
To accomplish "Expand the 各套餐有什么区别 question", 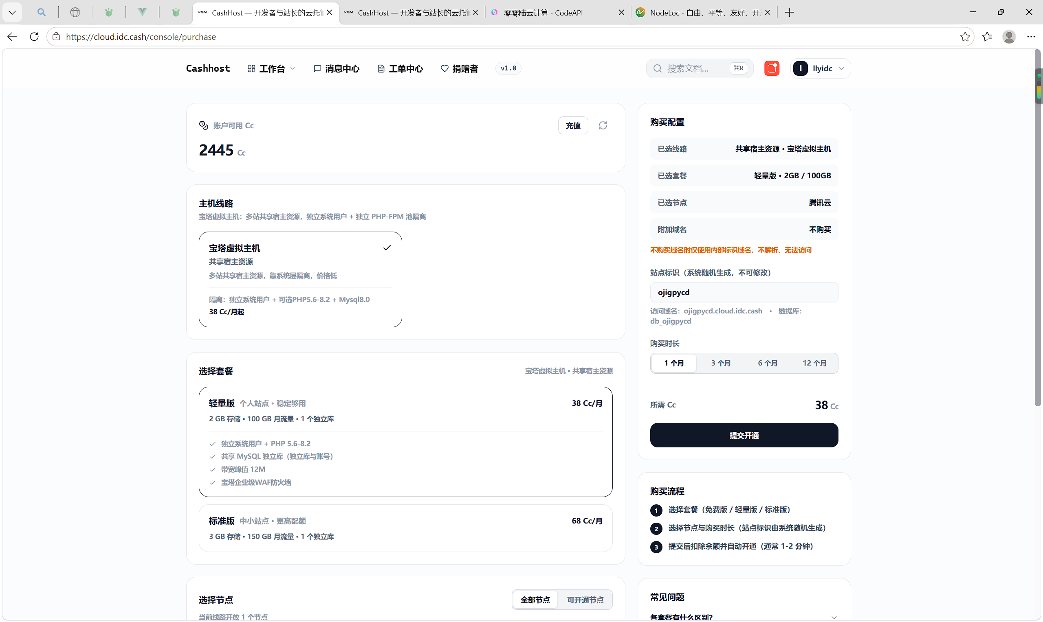I will point(744,617).
